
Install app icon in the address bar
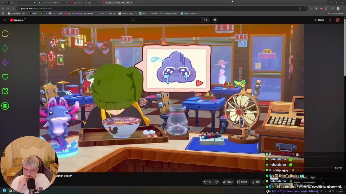(300, 8)
